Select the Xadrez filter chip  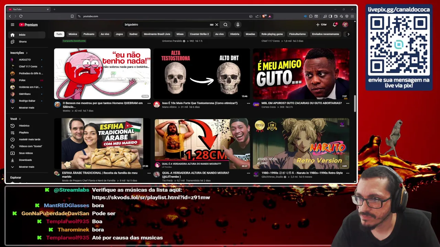(133, 34)
